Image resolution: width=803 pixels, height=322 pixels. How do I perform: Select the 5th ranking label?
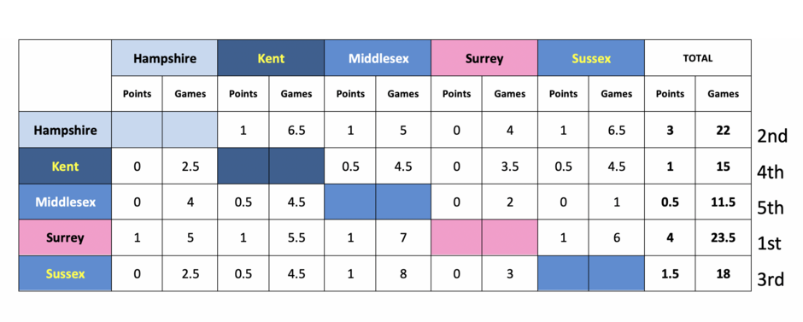click(770, 208)
